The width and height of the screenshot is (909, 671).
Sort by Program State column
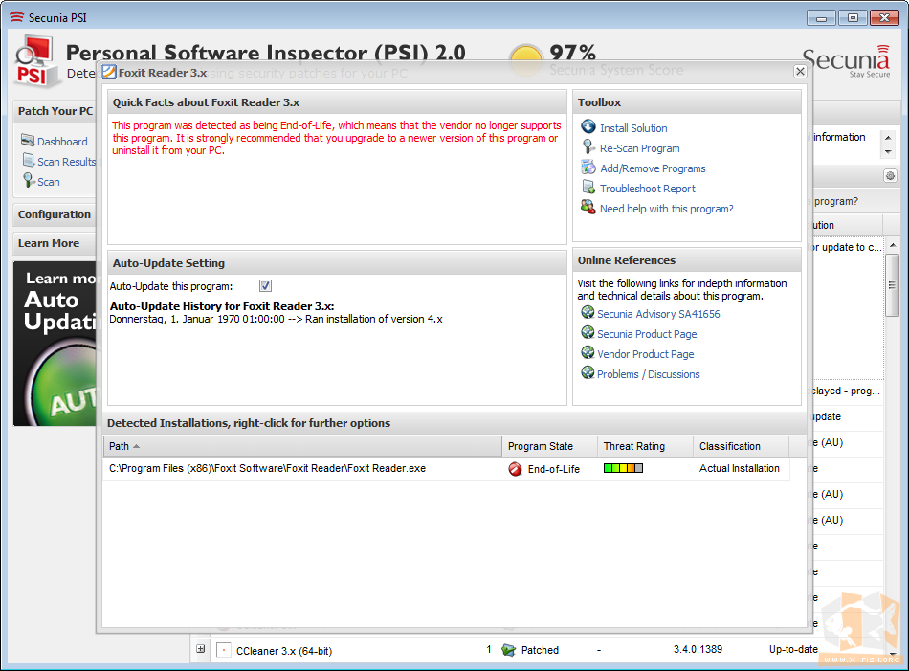(549, 446)
